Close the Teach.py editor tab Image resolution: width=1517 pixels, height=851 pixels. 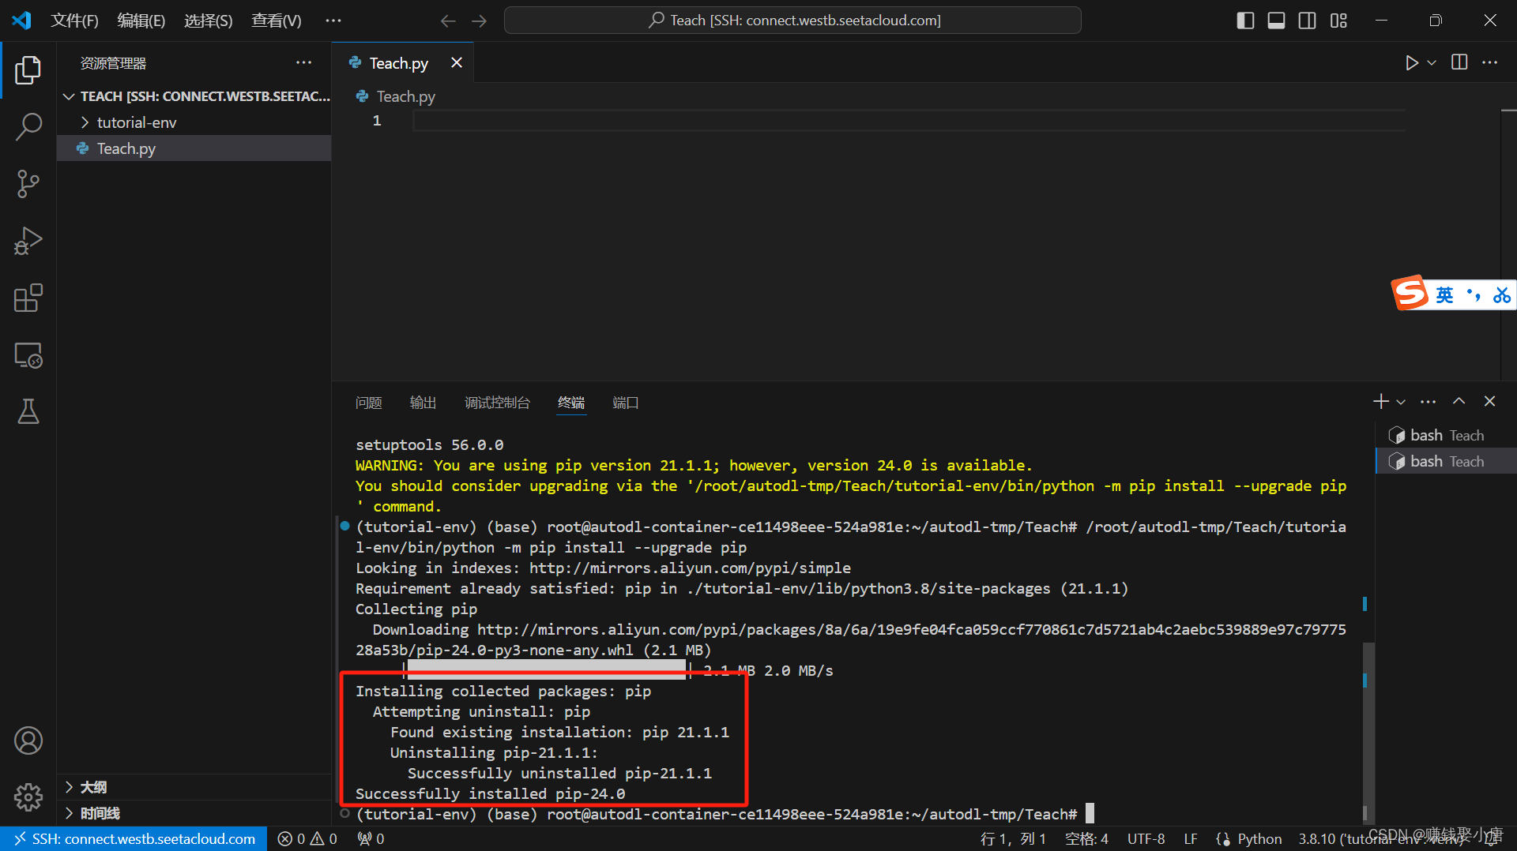(457, 62)
